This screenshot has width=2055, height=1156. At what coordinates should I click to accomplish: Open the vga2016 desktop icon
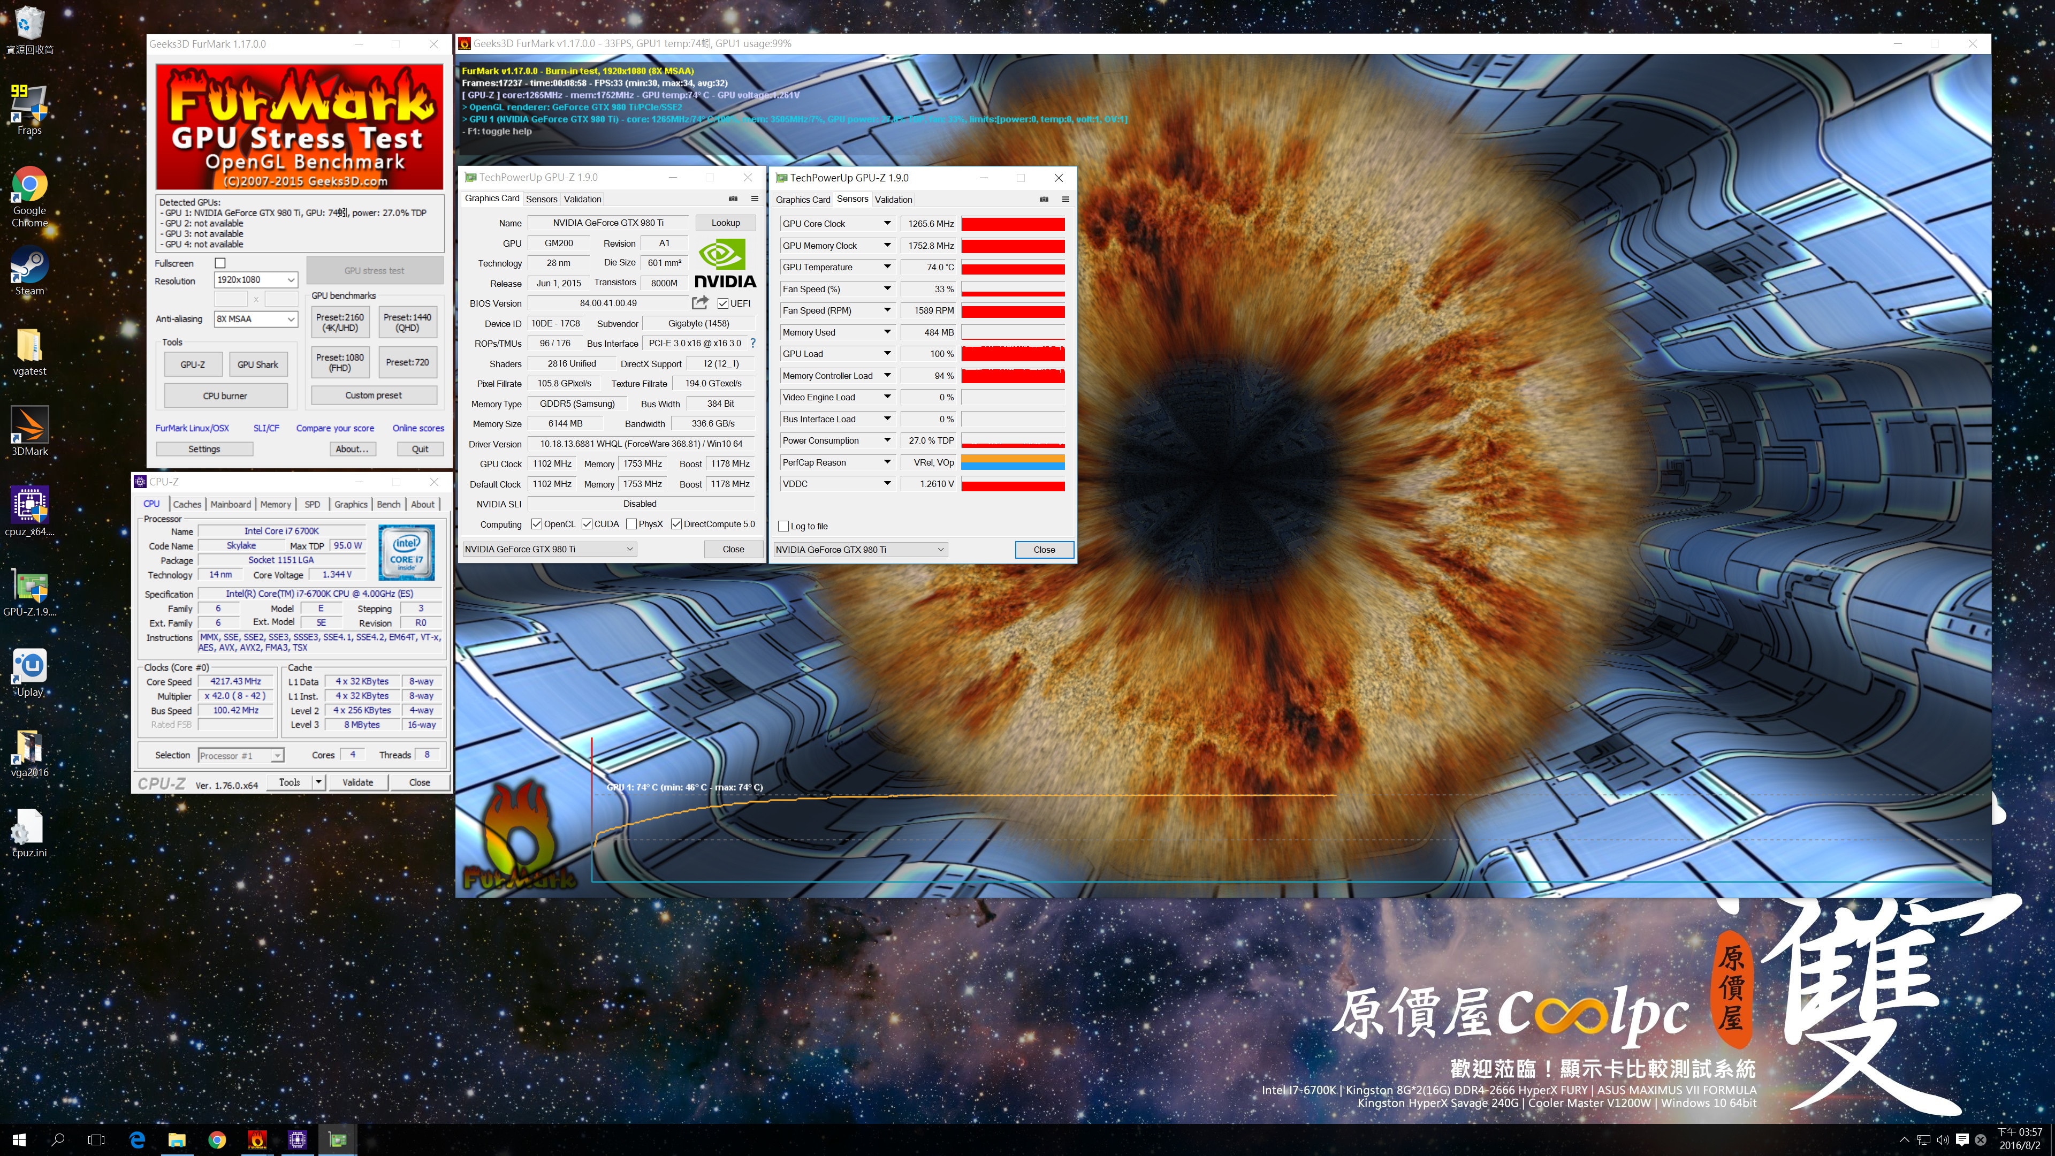point(29,753)
